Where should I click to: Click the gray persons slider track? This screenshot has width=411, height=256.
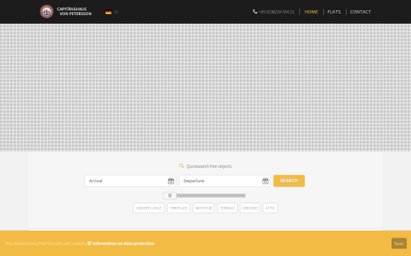point(211,195)
